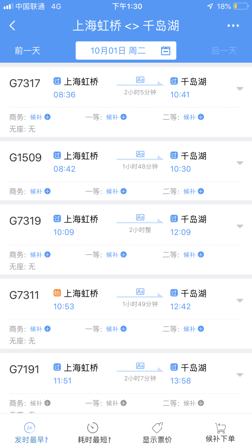This screenshot has height=448, width=252.
Task: Tap the plus icon beside G7317 商务 候补
Action: (48, 117)
